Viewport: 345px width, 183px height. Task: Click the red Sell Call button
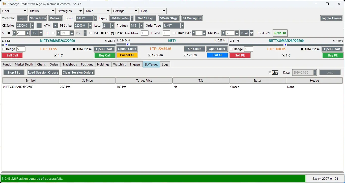click(x=12, y=55)
